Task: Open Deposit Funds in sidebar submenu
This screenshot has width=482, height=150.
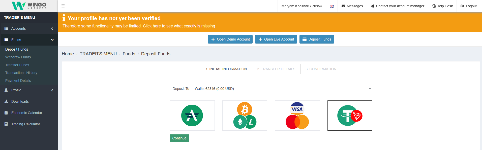Action: (x=17, y=49)
